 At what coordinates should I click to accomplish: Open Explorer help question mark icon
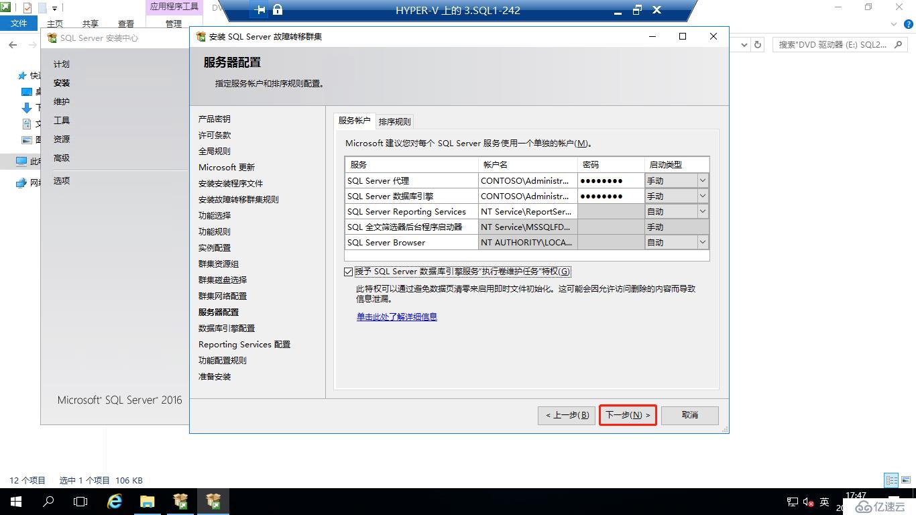coord(910,23)
